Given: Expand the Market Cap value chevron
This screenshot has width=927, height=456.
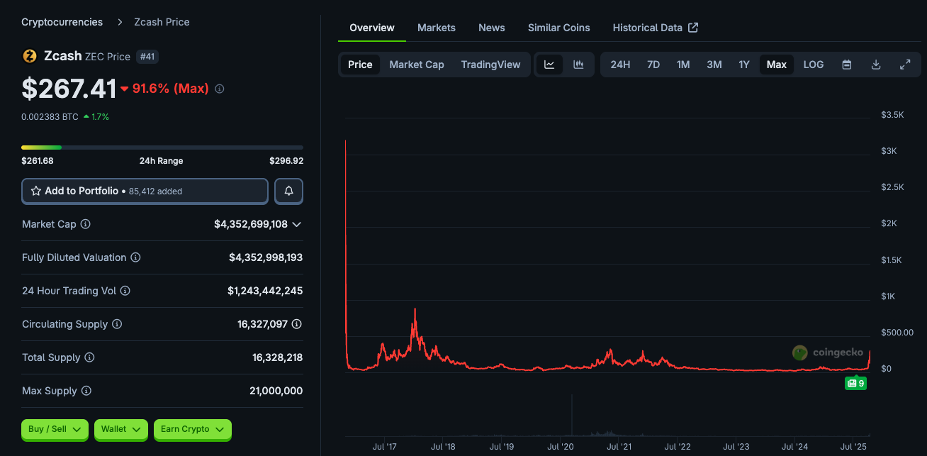Looking at the screenshot, I should tap(297, 224).
